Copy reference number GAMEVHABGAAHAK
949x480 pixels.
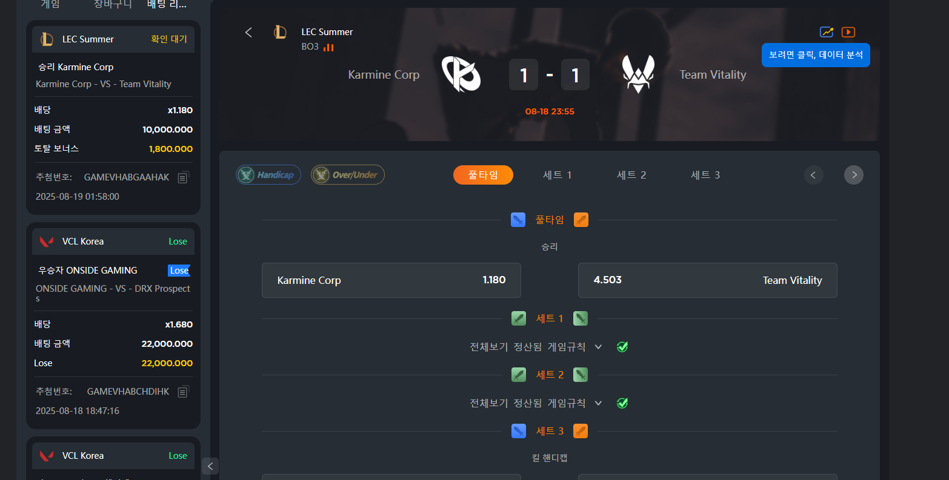click(184, 177)
